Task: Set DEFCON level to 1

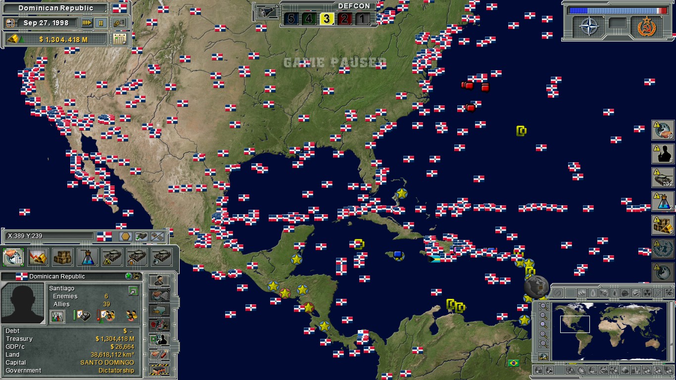Action: coord(363,19)
